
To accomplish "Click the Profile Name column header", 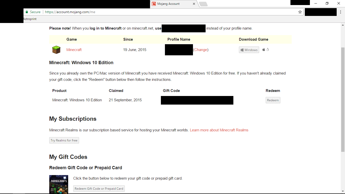I will click(x=179, y=39).
